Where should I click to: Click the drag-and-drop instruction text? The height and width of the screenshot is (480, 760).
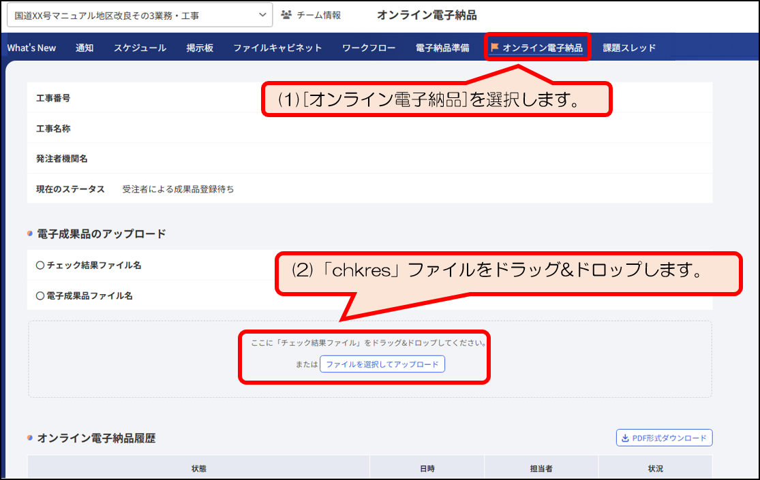click(x=369, y=343)
